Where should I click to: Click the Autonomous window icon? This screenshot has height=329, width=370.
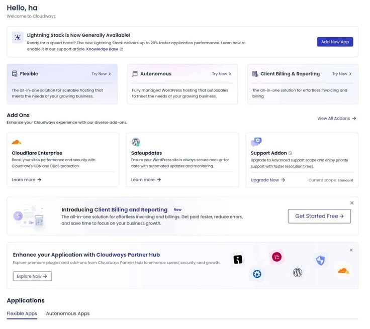(135, 74)
